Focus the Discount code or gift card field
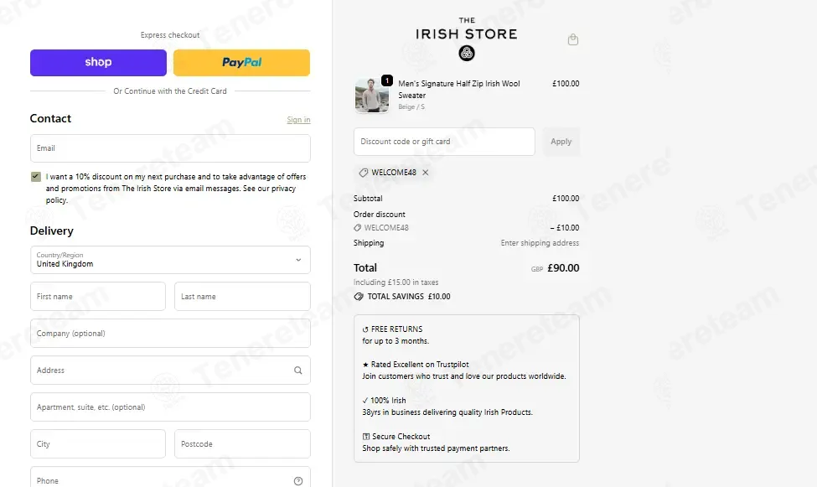The image size is (817, 487). pos(444,142)
